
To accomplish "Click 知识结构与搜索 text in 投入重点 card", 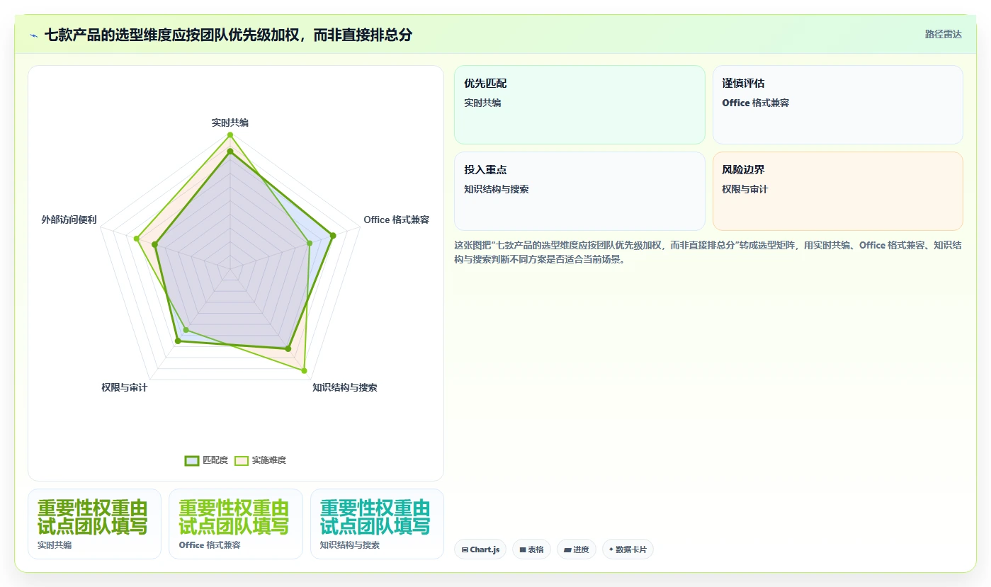I will pos(497,189).
